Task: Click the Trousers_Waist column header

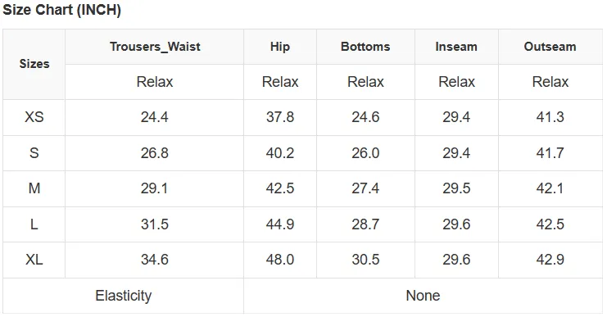Action: click(155, 47)
